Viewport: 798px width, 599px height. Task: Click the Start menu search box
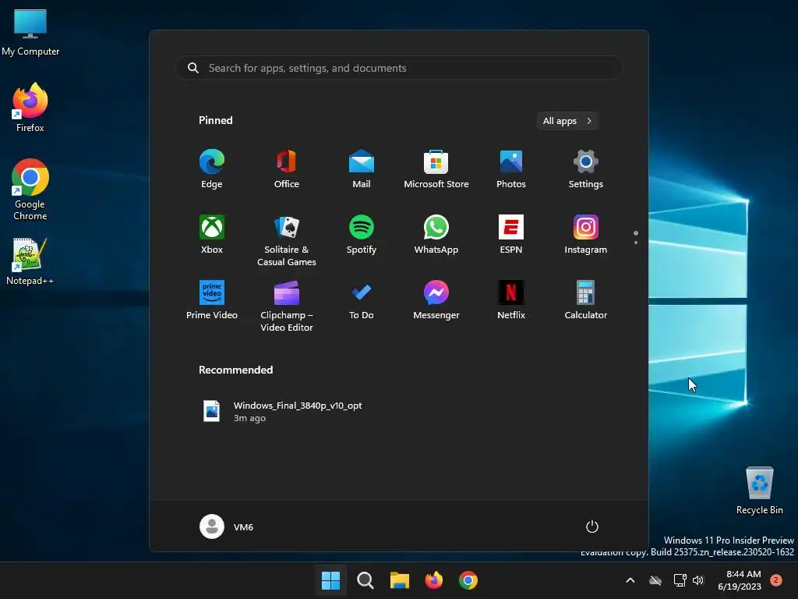[399, 68]
